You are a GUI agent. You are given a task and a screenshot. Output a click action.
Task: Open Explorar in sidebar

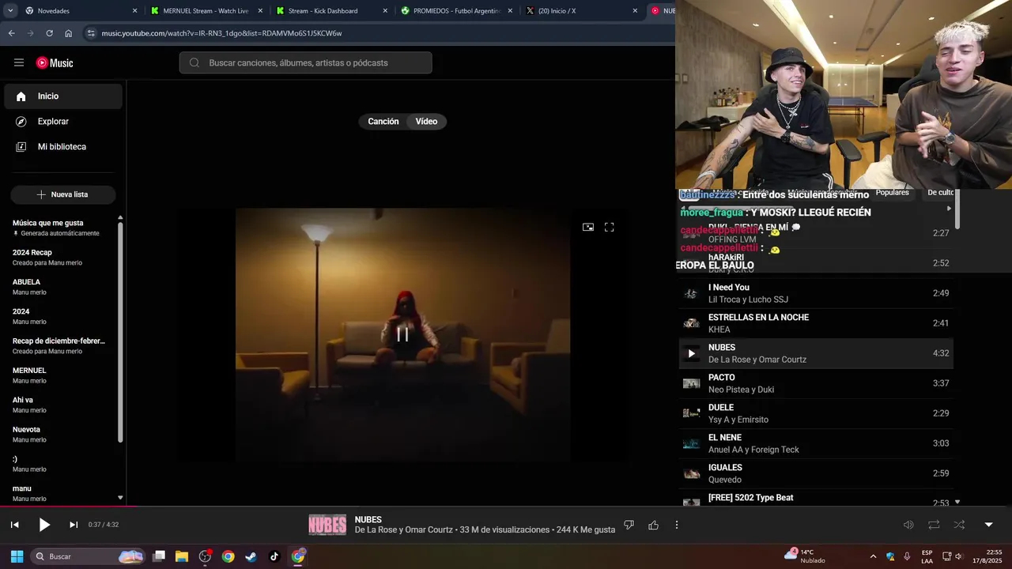coord(63,122)
